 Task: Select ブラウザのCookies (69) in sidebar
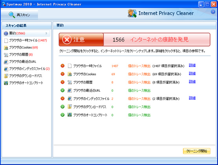21,47
